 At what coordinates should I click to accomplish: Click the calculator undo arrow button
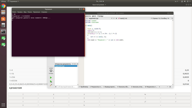pos(145,94)
